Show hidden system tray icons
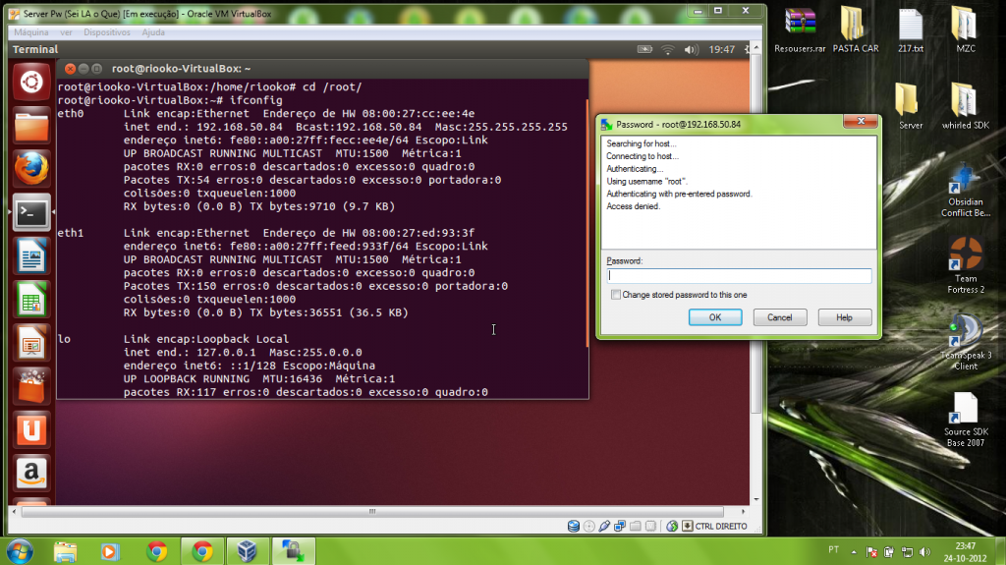Viewport: 1006px width, 565px height. 855,549
